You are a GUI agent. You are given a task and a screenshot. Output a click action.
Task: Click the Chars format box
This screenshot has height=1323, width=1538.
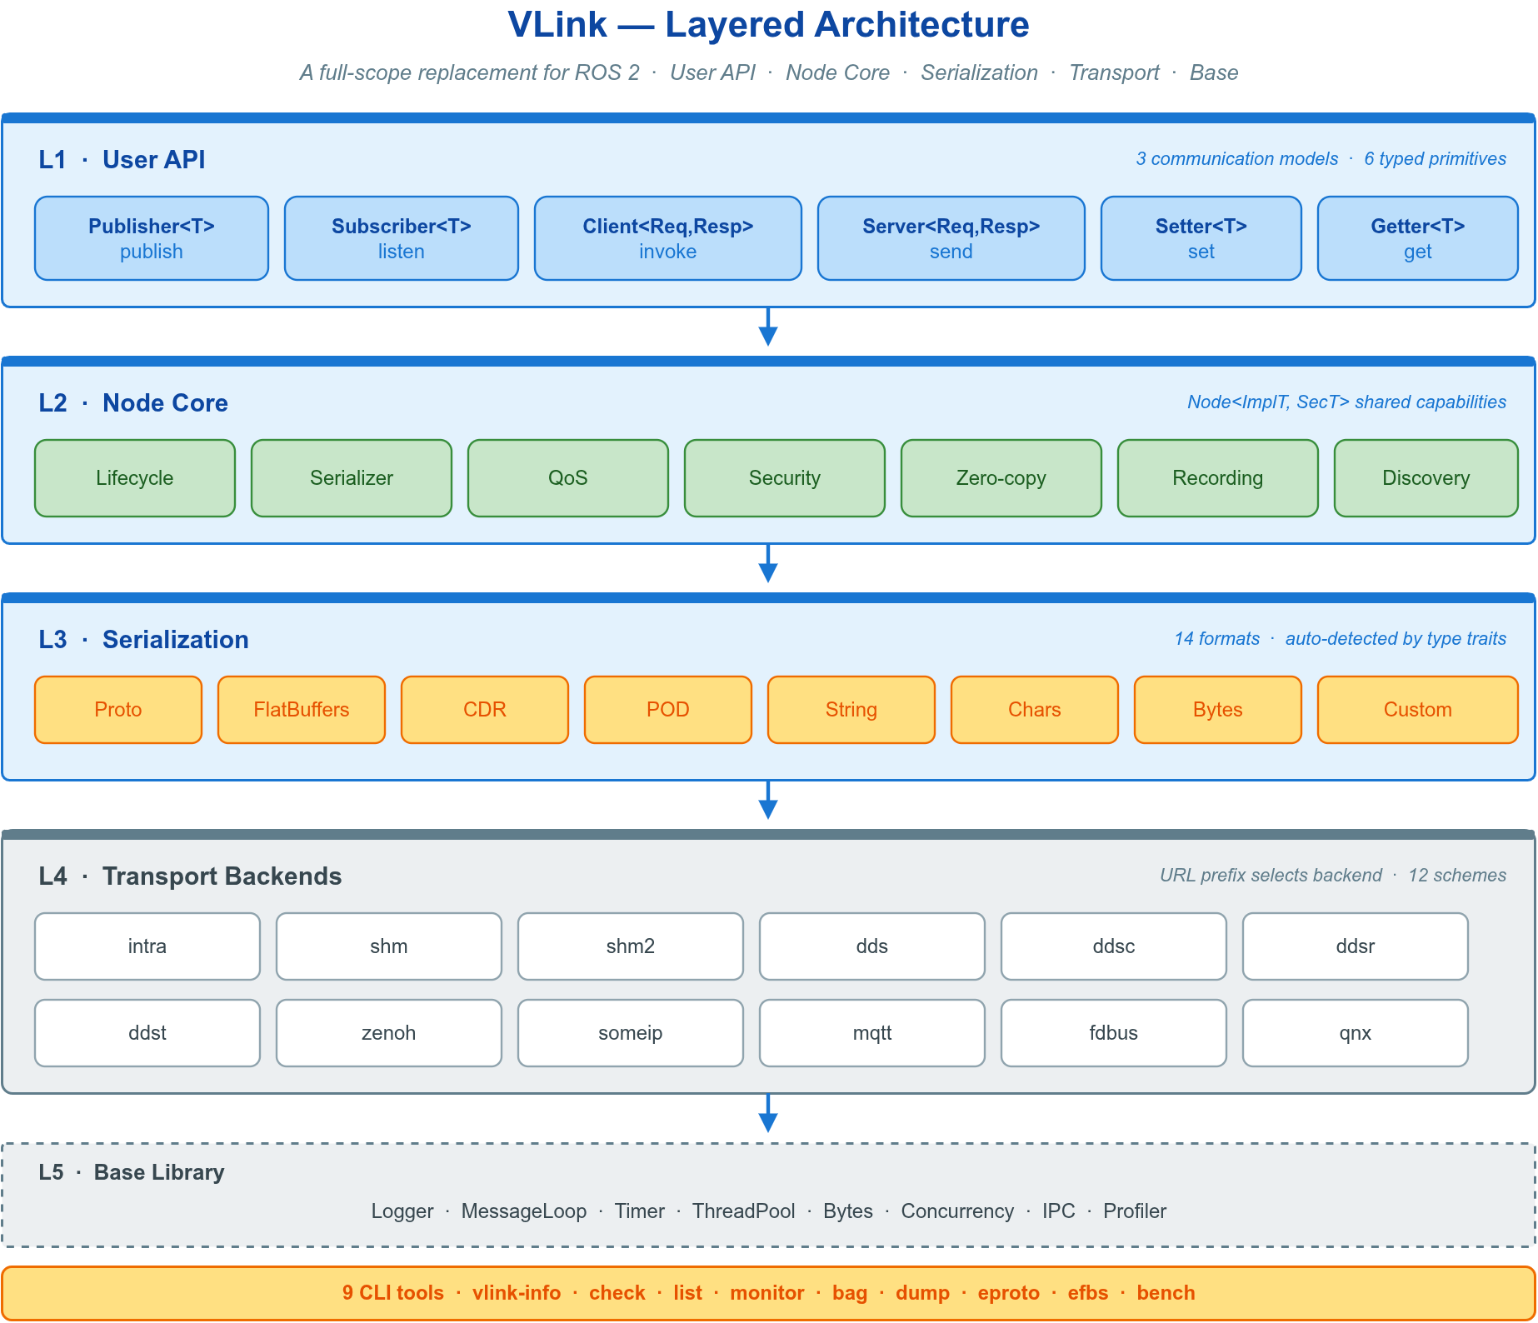pos(1035,710)
